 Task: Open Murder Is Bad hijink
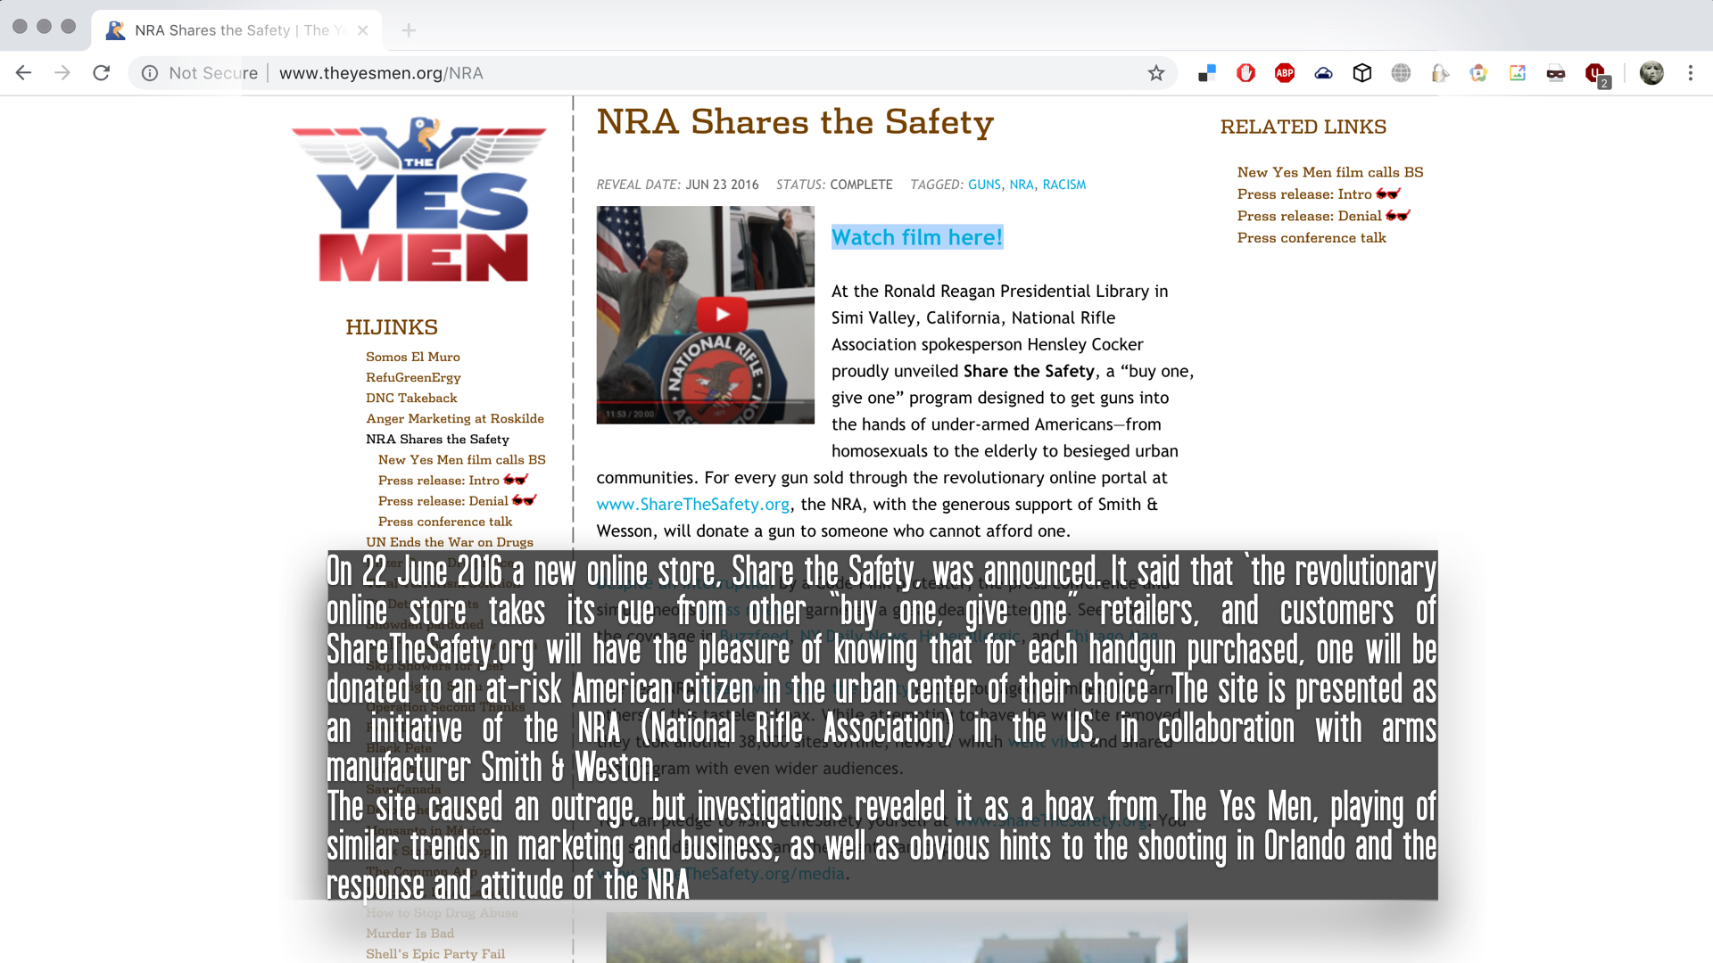tap(410, 934)
